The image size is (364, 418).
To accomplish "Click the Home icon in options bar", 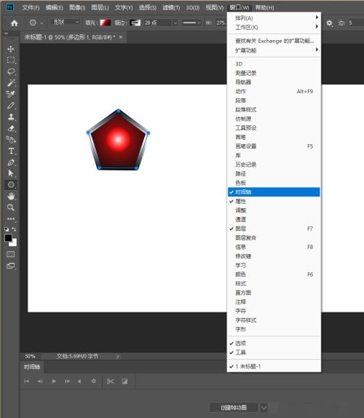I will pos(14,23).
